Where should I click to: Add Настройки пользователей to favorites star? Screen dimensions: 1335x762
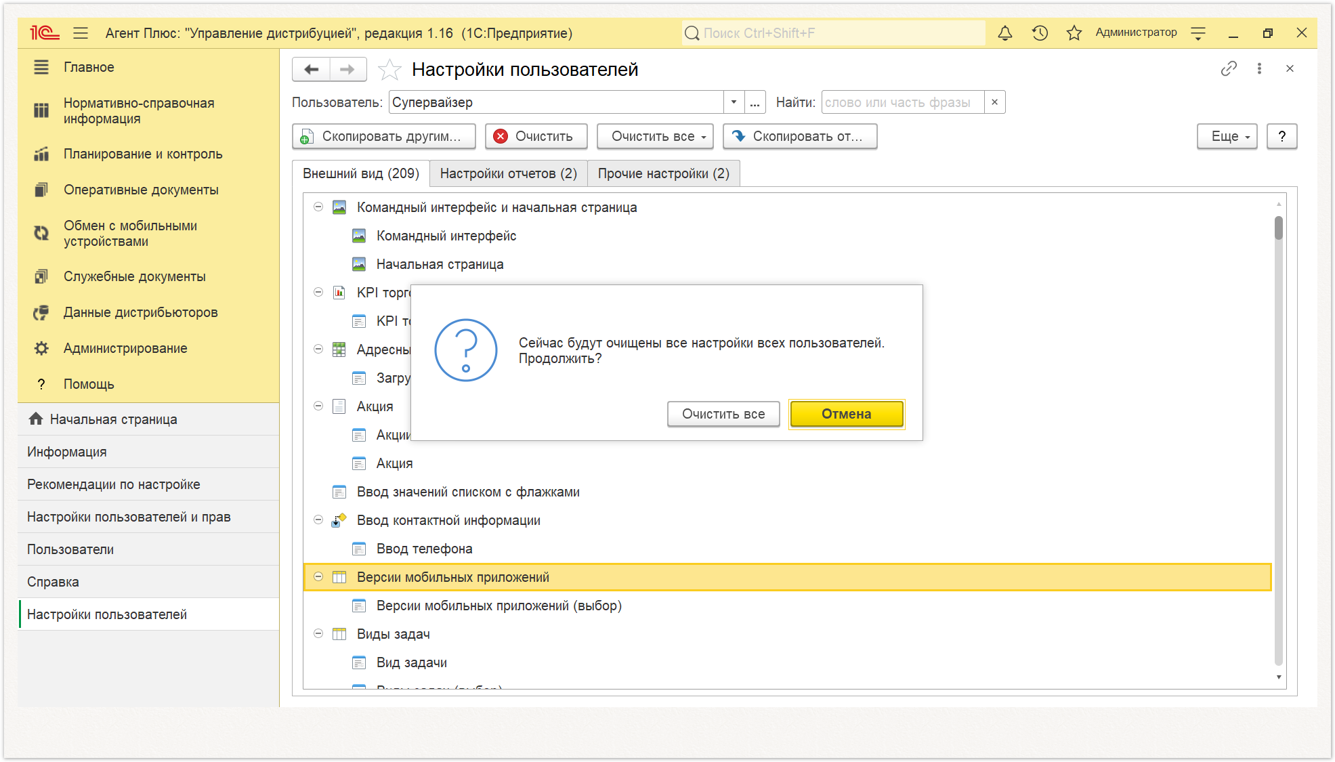(x=389, y=69)
